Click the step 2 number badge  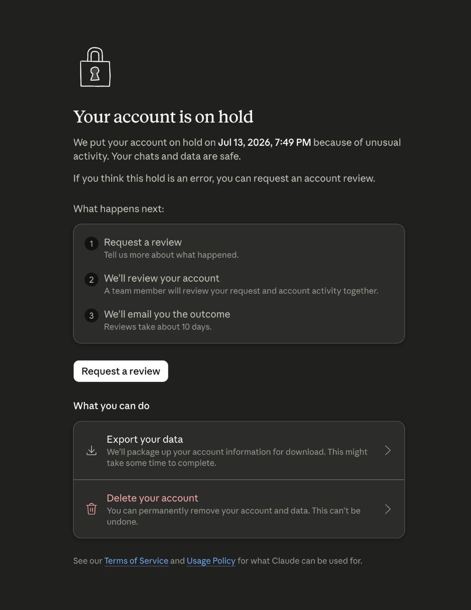click(91, 280)
